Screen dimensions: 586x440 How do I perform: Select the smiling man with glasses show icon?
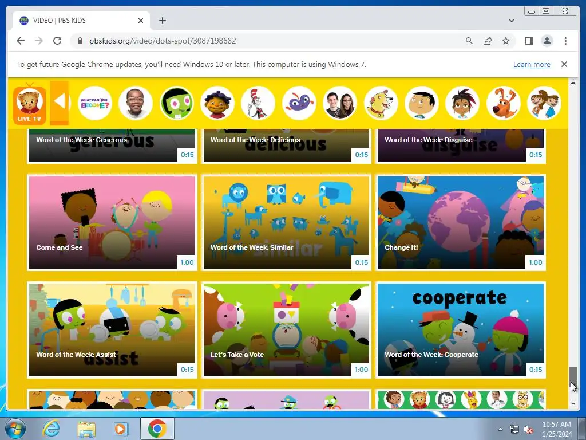pyautogui.click(x=135, y=103)
